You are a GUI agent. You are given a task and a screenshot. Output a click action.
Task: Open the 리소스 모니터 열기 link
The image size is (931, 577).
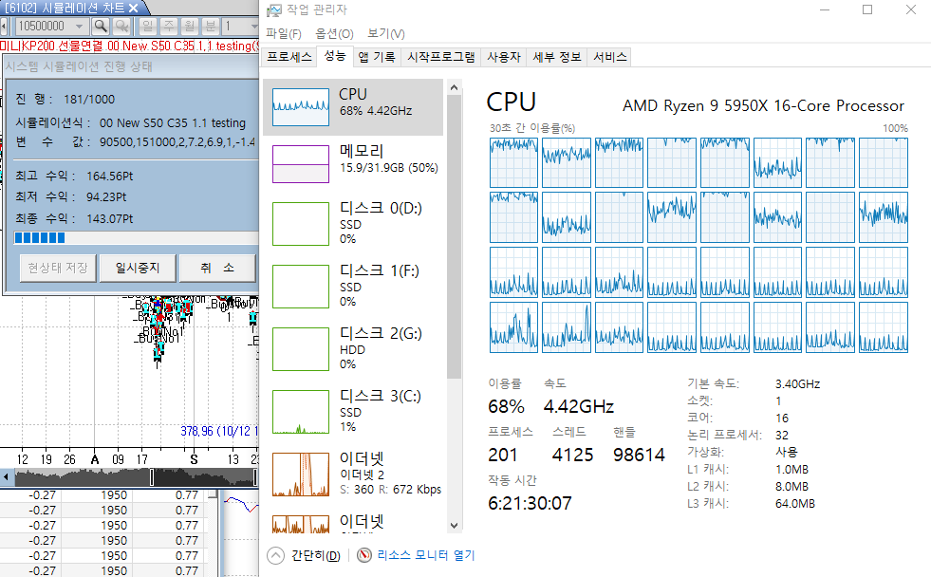click(425, 556)
